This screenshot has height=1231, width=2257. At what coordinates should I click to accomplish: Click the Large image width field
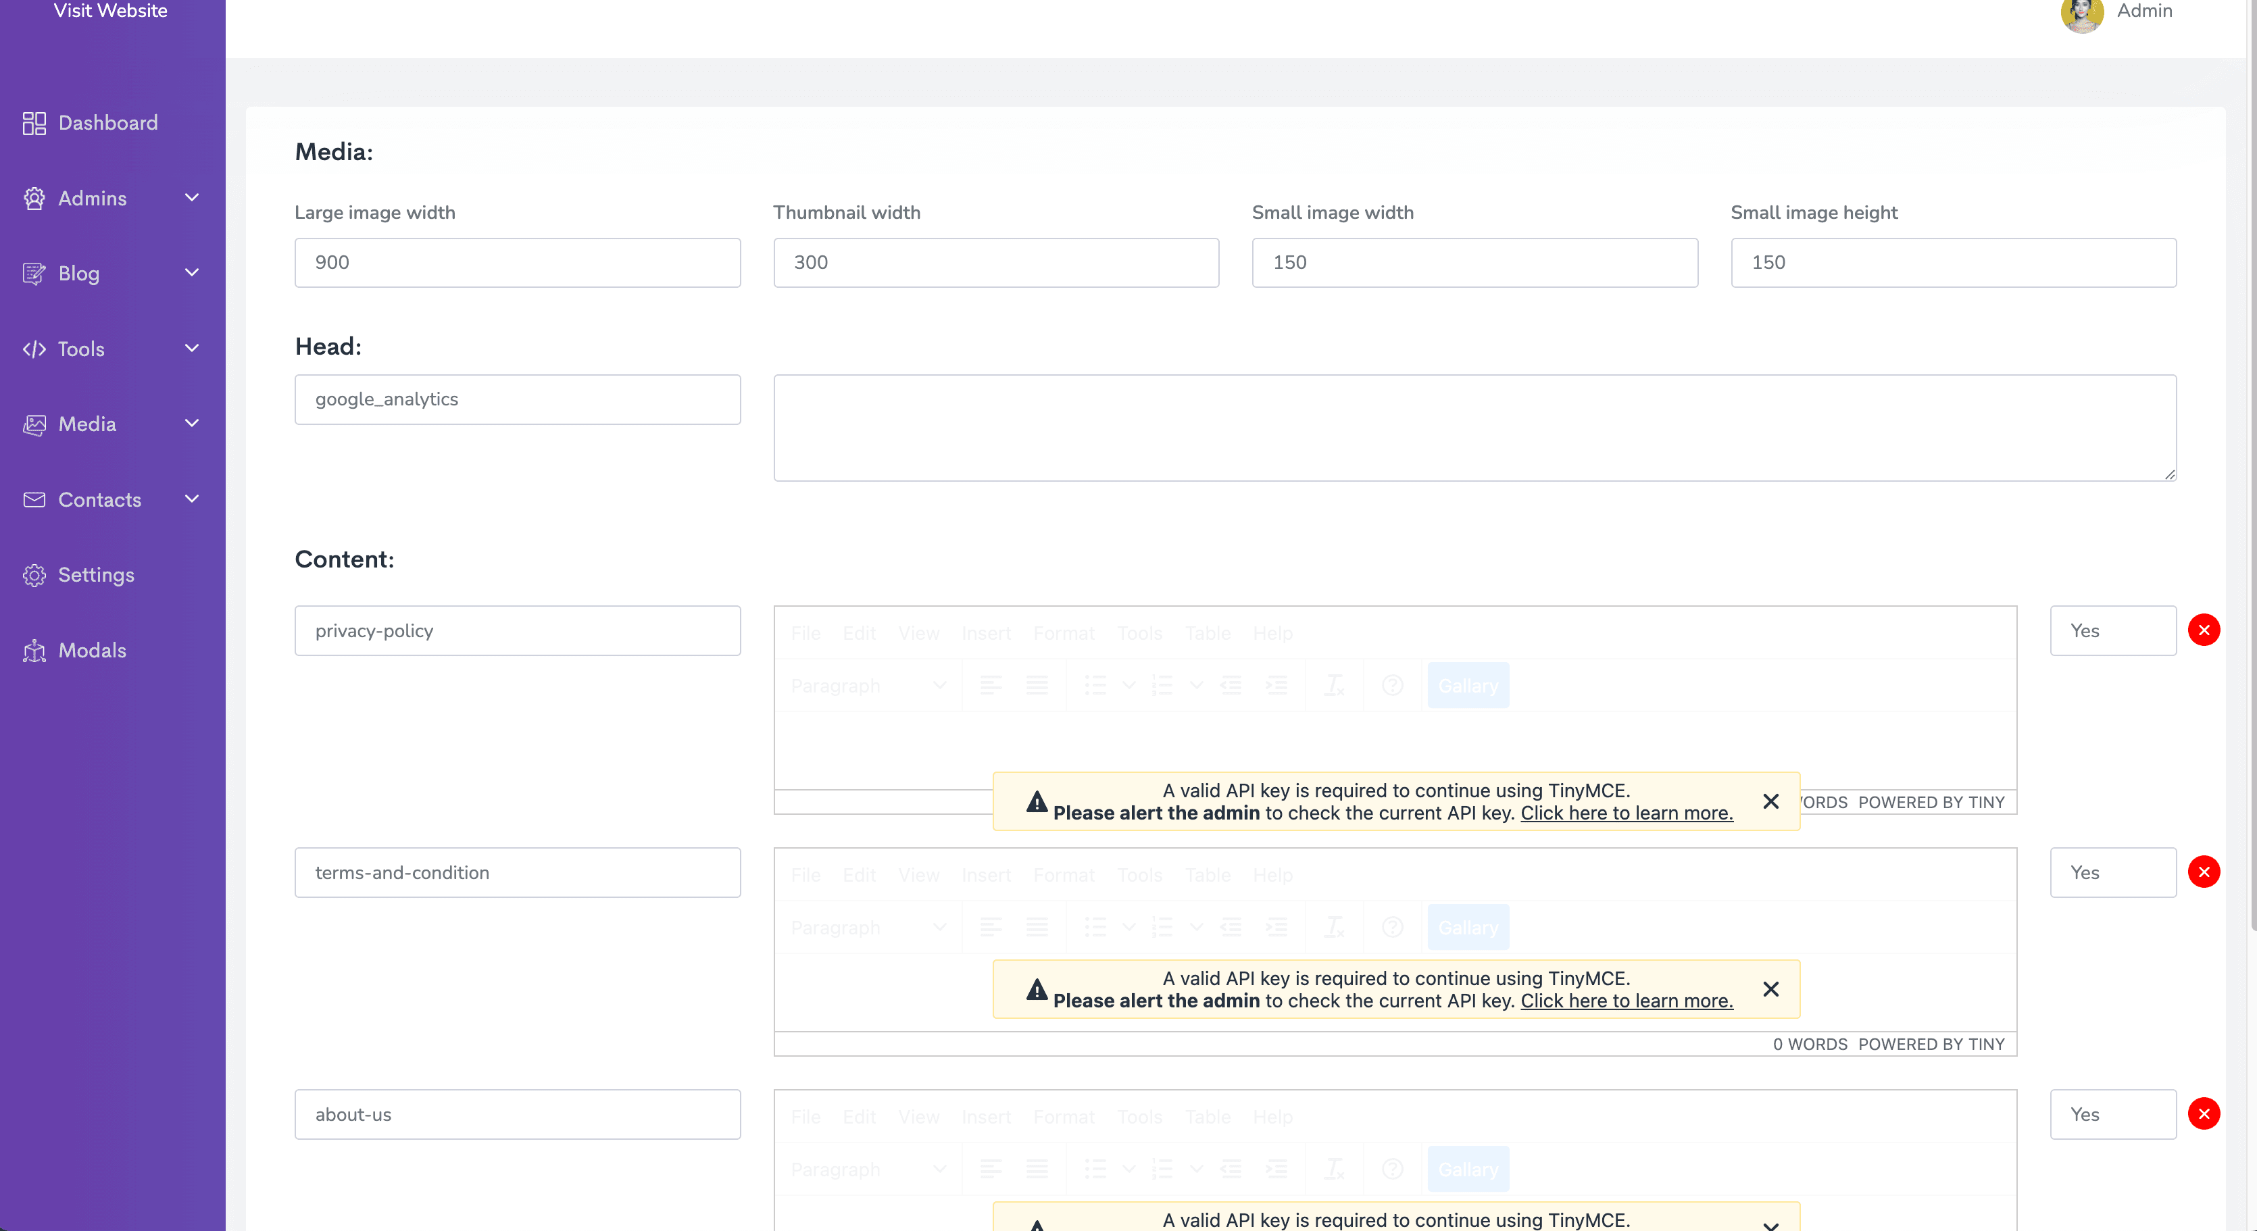click(518, 263)
